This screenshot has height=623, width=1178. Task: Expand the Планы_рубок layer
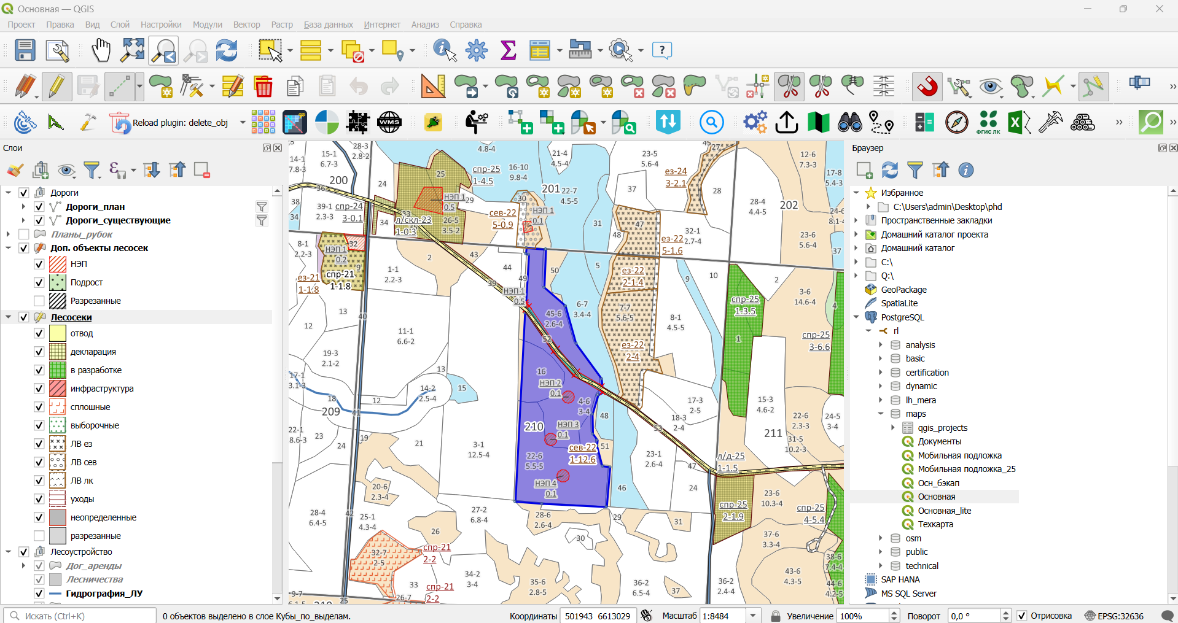coord(9,234)
